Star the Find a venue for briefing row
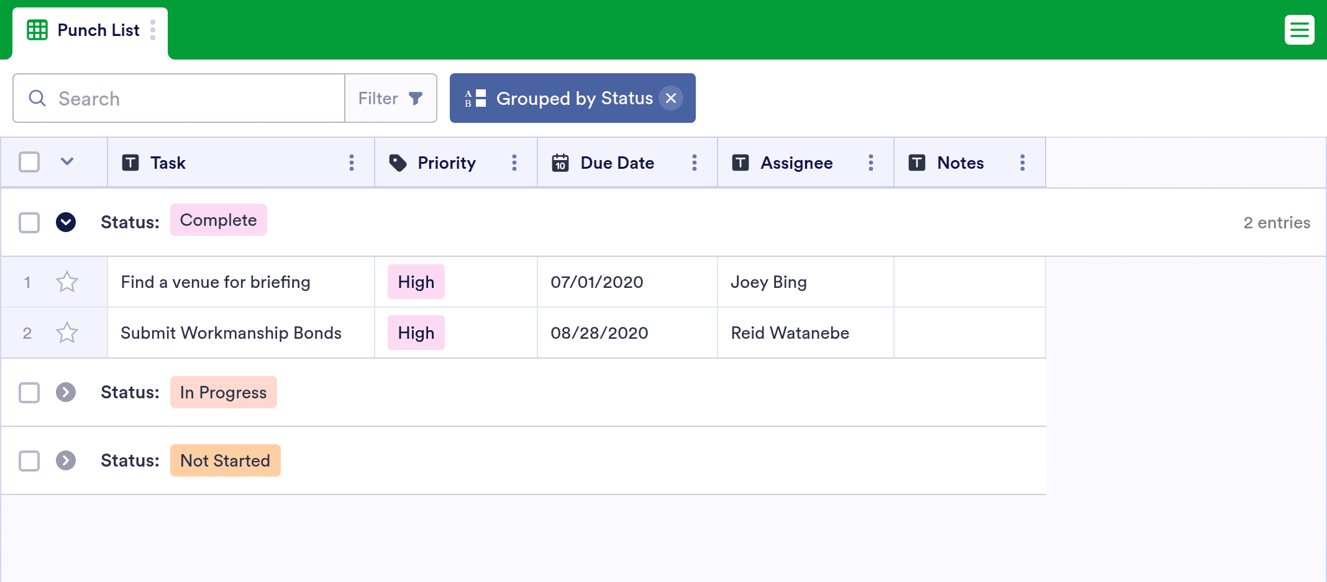 click(67, 282)
